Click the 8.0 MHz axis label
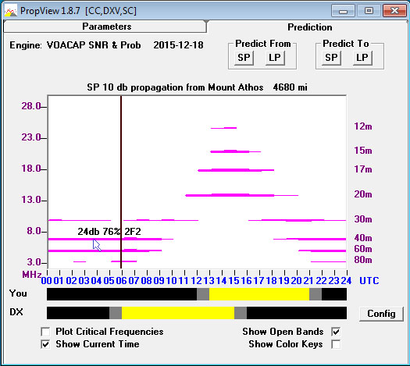The width and height of the screenshot is (410, 366). pos(34,231)
